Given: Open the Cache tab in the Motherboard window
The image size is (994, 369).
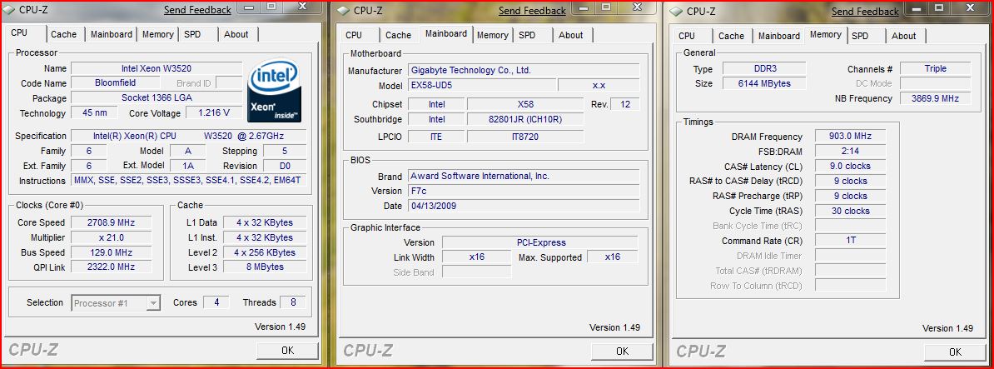Looking at the screenshot, I should tap(398, 35).
